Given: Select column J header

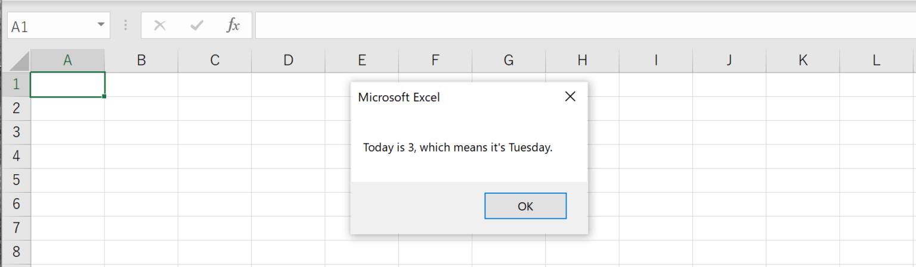Looking at the screenshot, I should coord(729,60).
